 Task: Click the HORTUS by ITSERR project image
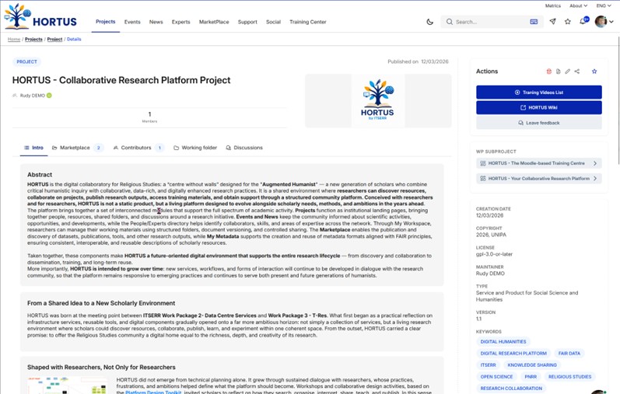(x=377, y=101)
